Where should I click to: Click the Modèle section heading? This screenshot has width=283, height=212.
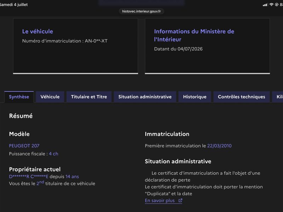19,134
